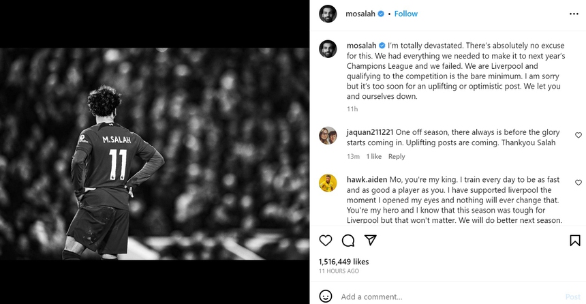The image size is (586, 304).
Task: Share the post via paper plane icon
Action: (x=371, y=241)
